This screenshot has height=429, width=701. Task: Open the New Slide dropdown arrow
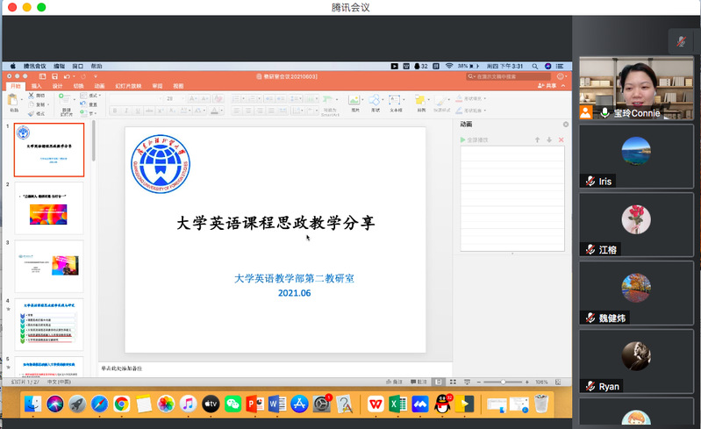pos(75,99)
